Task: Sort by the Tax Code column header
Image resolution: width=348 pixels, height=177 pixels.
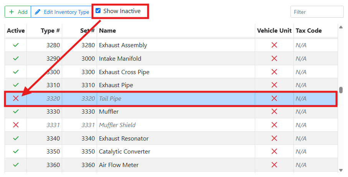Action: 308,31
